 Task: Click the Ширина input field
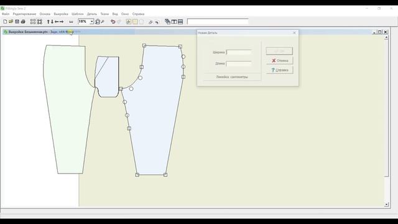coord(239,52)
